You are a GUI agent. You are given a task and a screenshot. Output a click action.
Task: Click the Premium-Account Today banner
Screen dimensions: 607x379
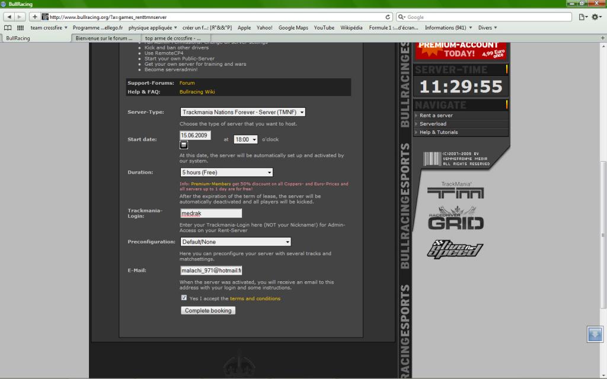click(x=460, y=50)
